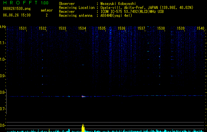Image resolution: width=207 pixels, height=132 pixels.
Task: Click the observer name Masayuki Kobayashi
Action: click(118, 4)
